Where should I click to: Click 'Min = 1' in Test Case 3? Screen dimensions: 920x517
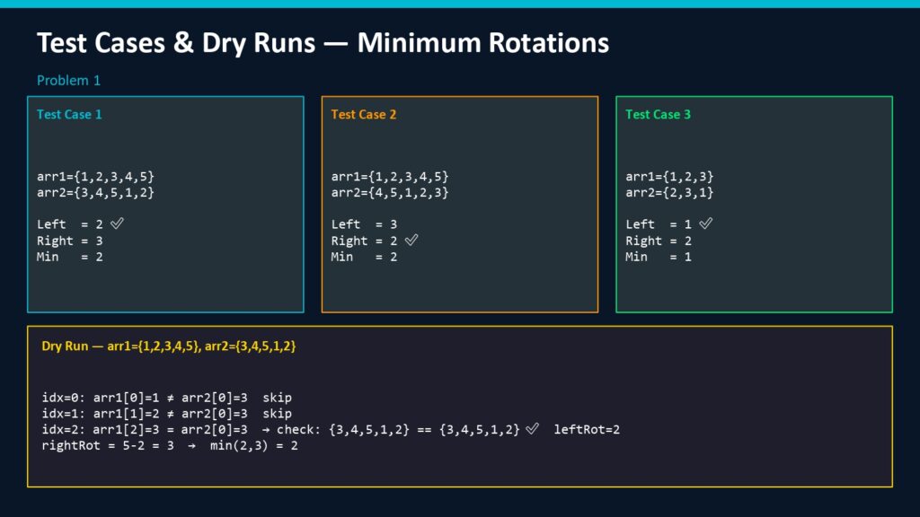[x=649, y=257]
